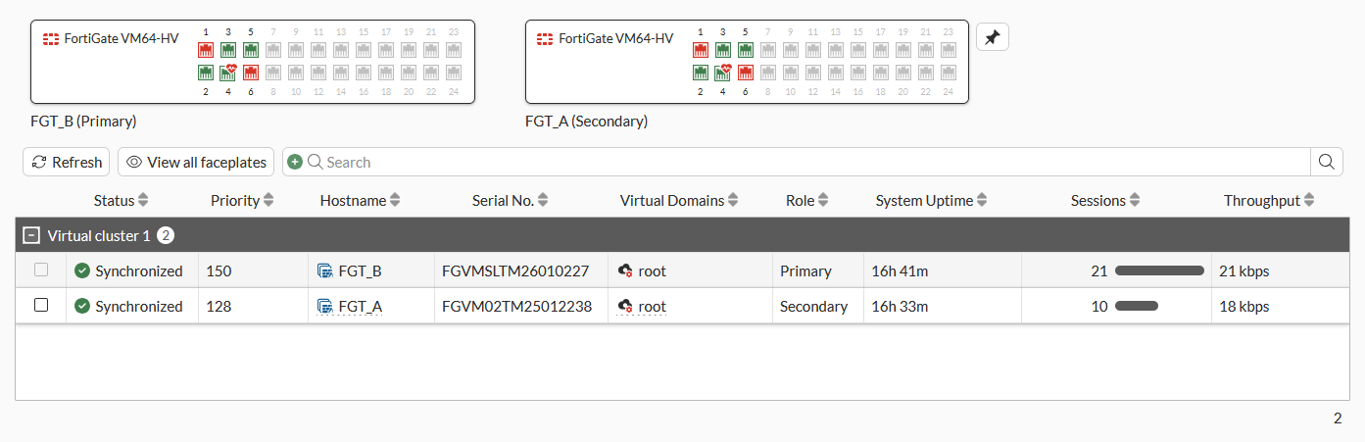
Task: Click port 3 on FGT_A faceplate
Action: coord(723,50)
